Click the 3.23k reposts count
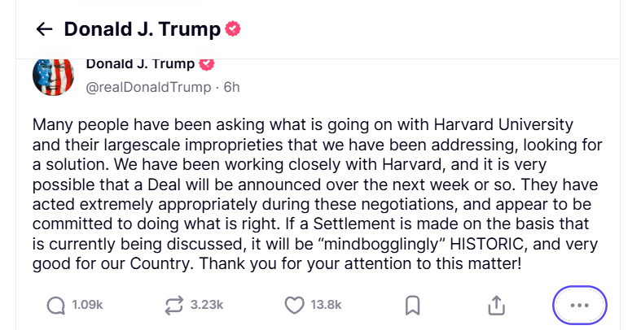The image size is (641, 330). 205,306
